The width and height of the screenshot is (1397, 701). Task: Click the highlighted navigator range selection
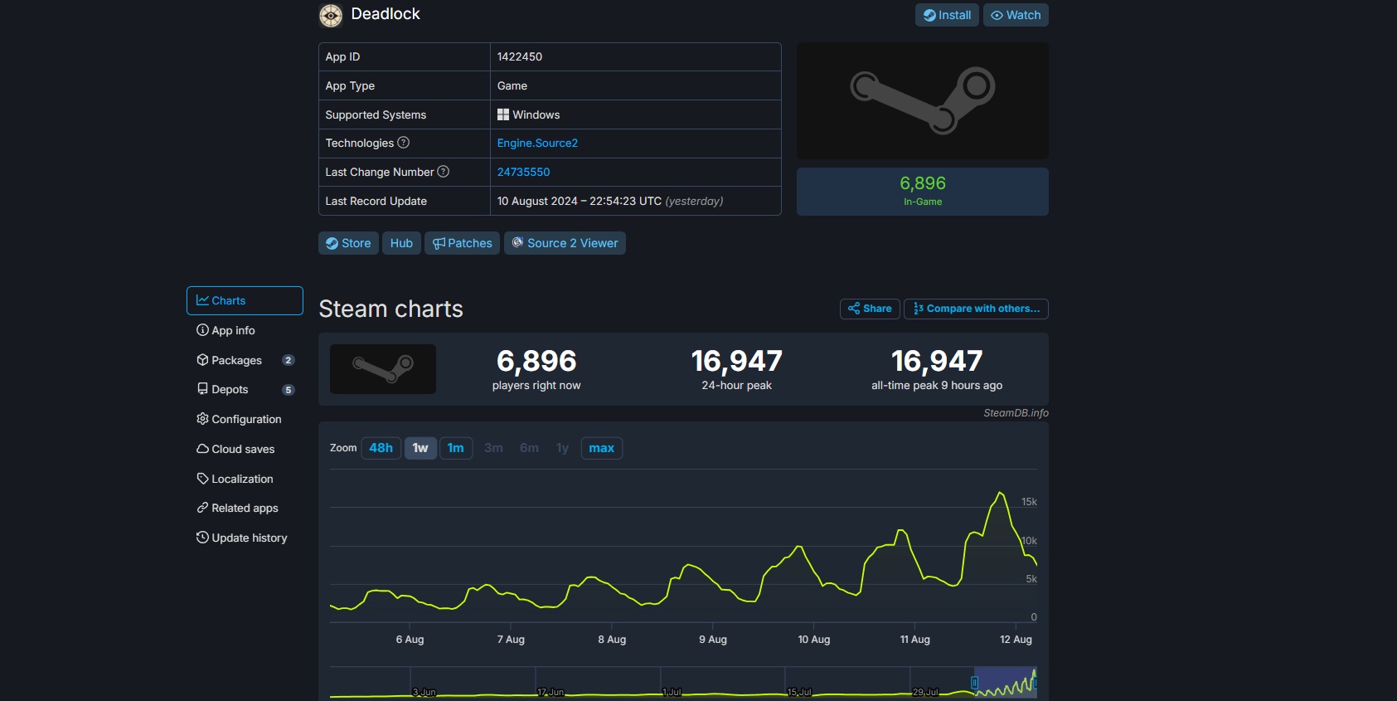click(x=1005, y=682)
